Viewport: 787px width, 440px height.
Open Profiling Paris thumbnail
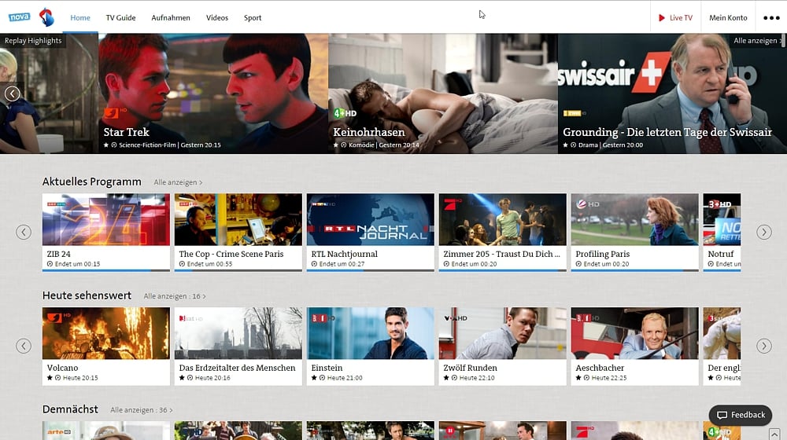pyautogui.click(x=635, y=219)
